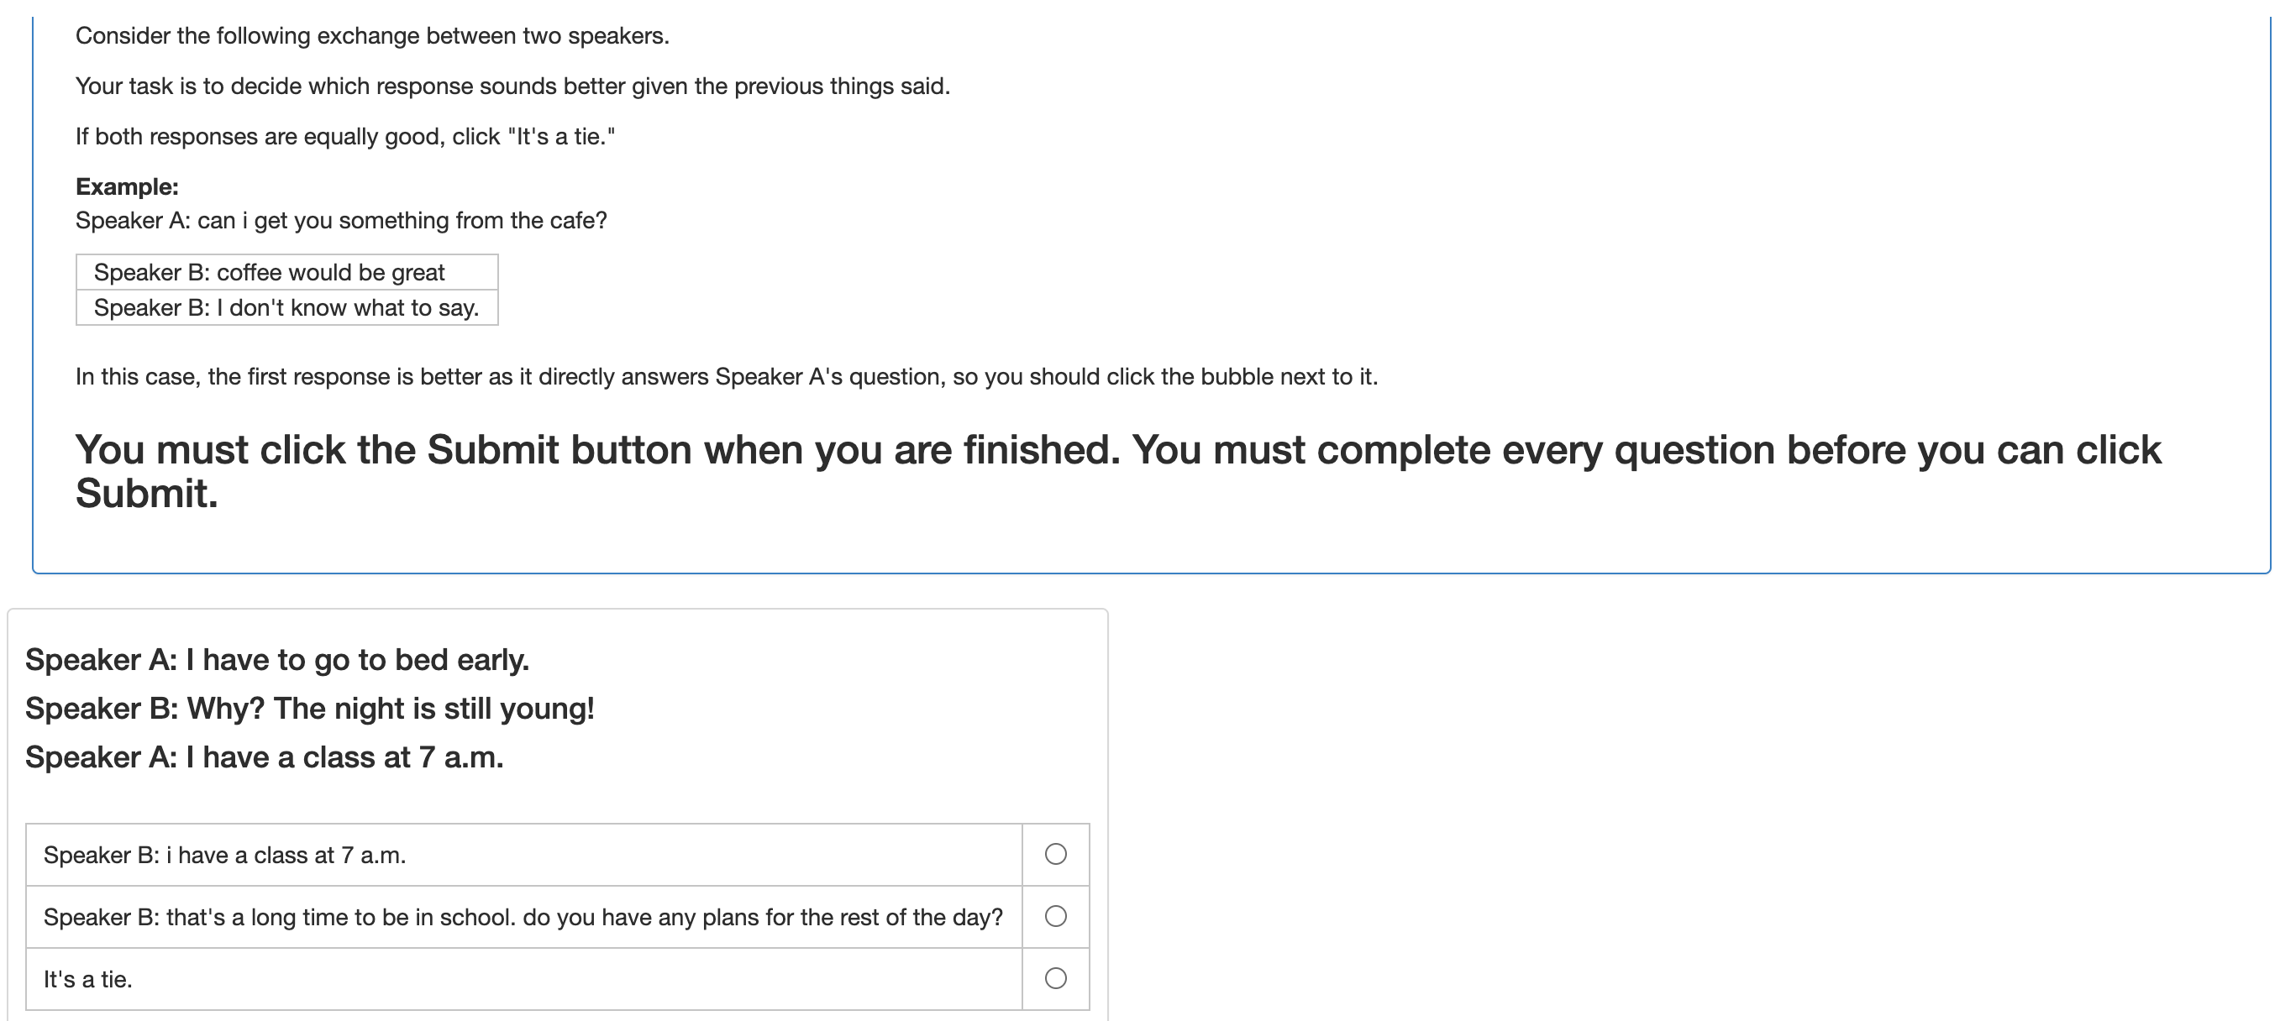Screen dimensions: 2280x1021
Task: Click the "Your task is to decide" instruction
Action: tap(512, 86)
